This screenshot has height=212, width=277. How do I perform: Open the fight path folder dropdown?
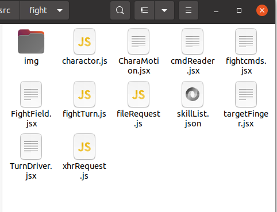point(44,10)
